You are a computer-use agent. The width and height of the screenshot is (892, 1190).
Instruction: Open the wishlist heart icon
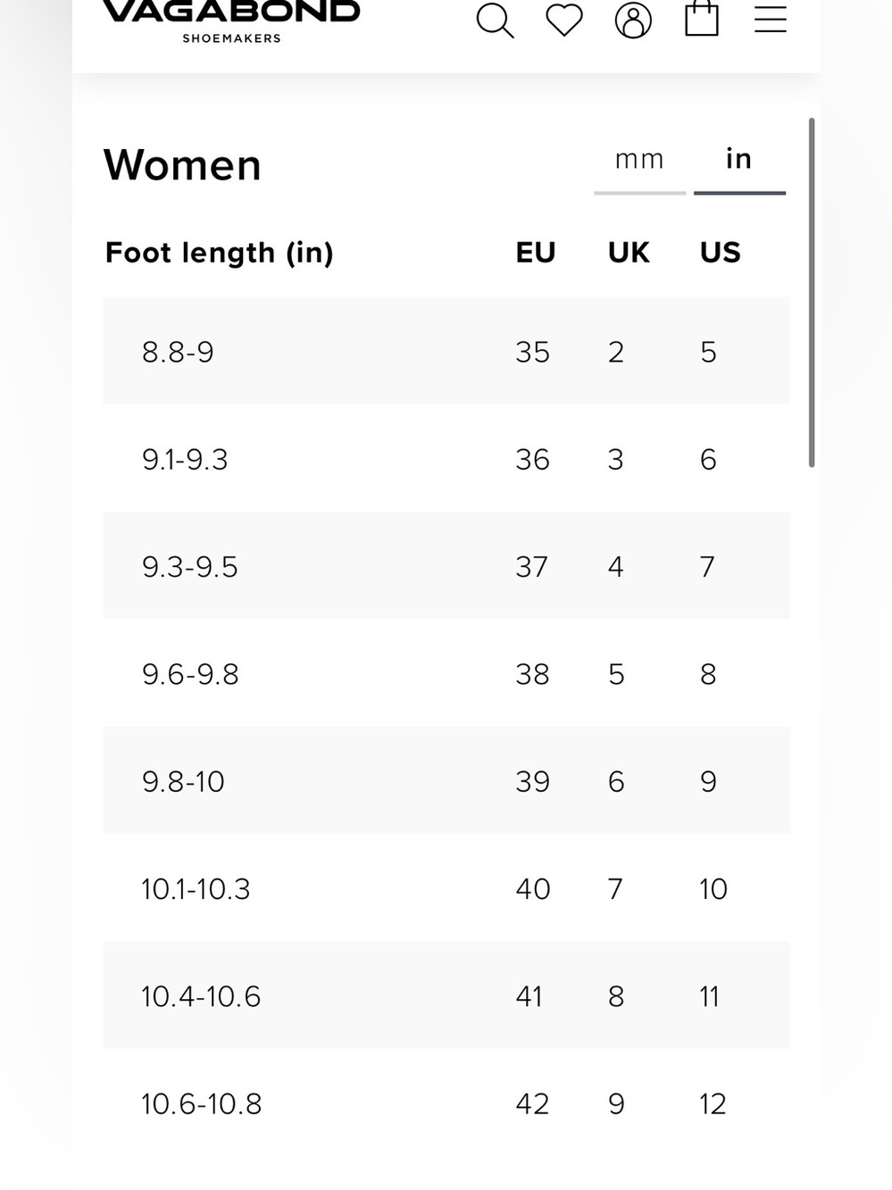[x=564, y=20]
